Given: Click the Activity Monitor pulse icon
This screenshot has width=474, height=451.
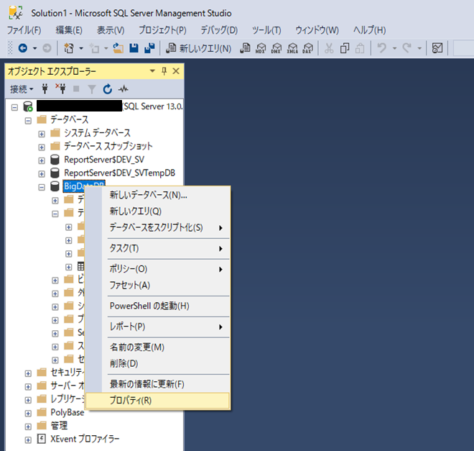Looking at the screenshot, I should pyautogui.click(x=123, y=89).
